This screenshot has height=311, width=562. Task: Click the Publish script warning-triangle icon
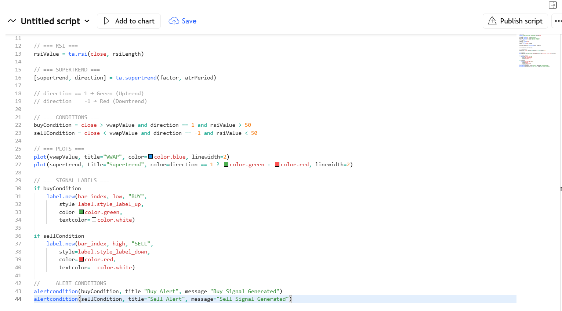[492, 21]
